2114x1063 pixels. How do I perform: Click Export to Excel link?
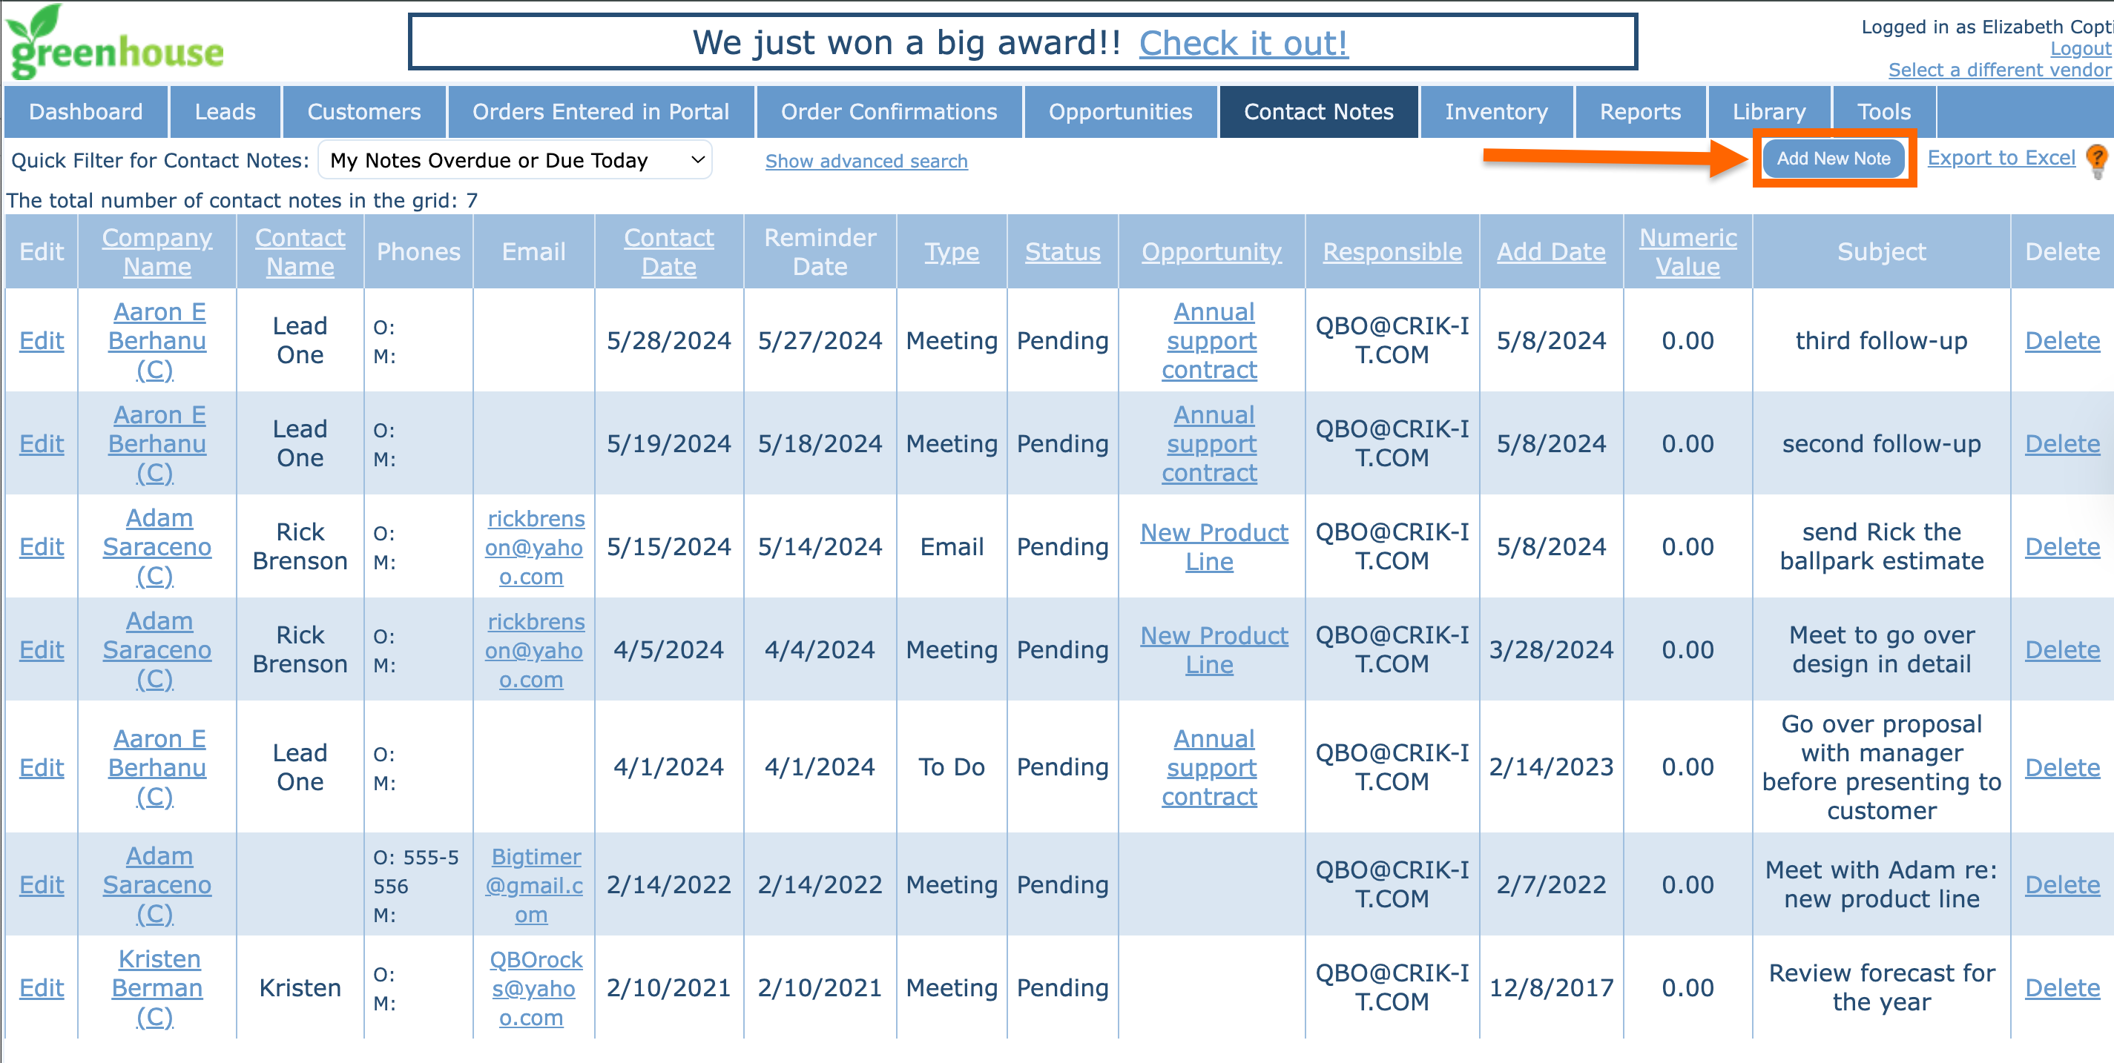point(2001,157)
